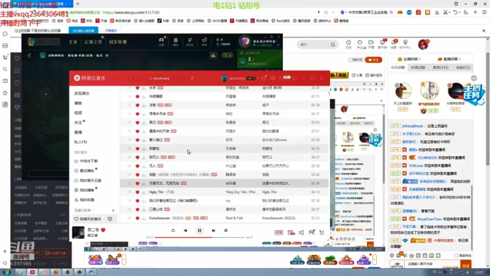Open 福利签到 on the Douyu stream
The width and height of the screenshot is (490, 276).
(374, 75)
